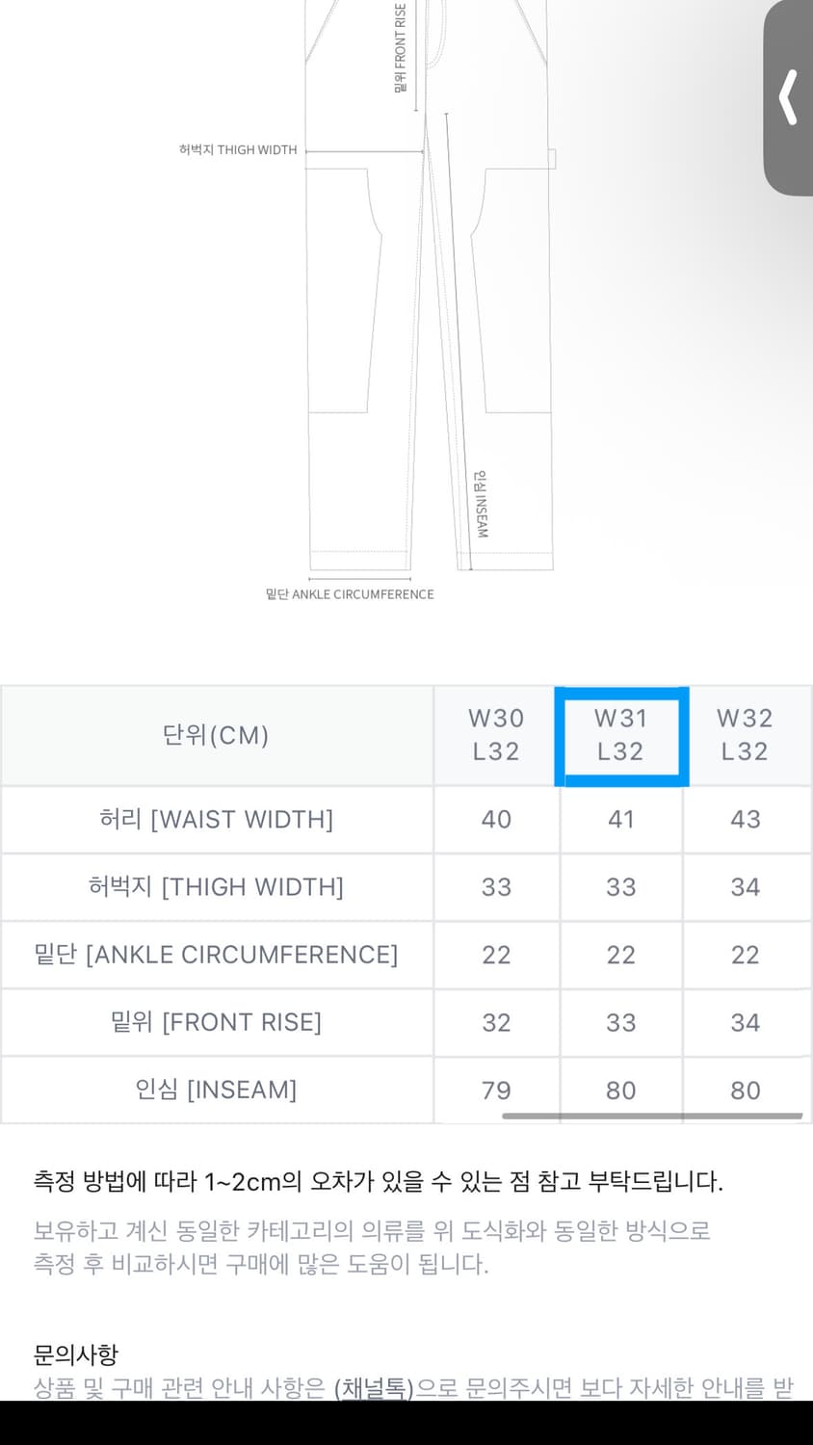Click the waist width value for W32 L32
The height and width of the screenshot is (1445, 813).
pos(745,819)
